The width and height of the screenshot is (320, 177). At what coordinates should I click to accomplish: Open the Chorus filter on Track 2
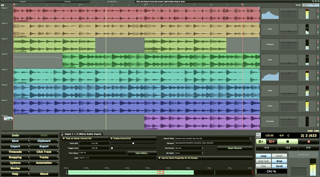270,29
